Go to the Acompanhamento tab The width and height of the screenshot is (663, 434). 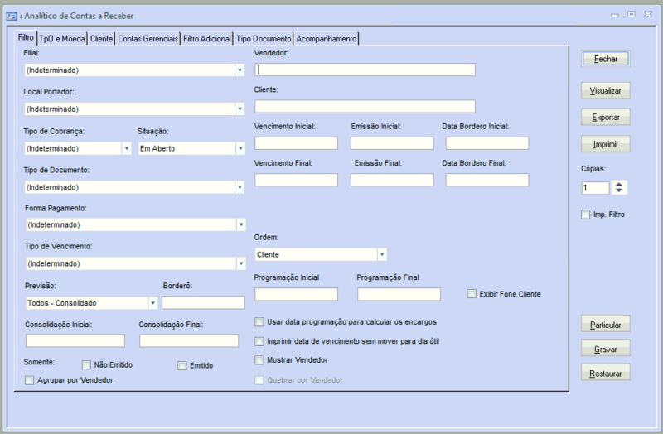pyautogui.click(x=326, y=39)
